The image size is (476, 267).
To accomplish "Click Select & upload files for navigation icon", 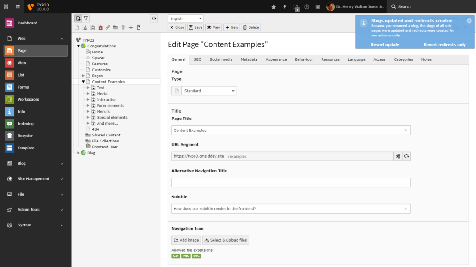I will pos(226,240).
